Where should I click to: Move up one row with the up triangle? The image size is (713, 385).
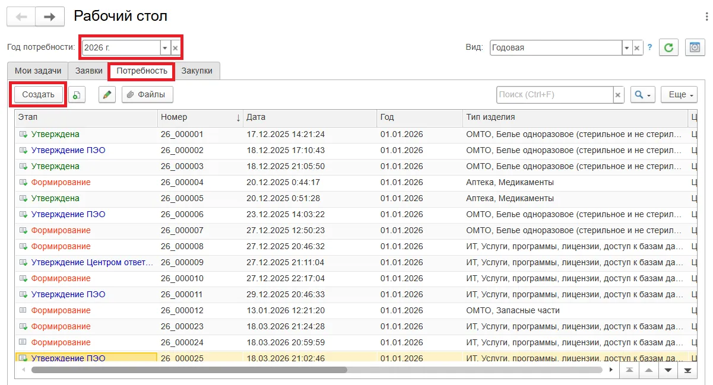(x=649, y=370)
